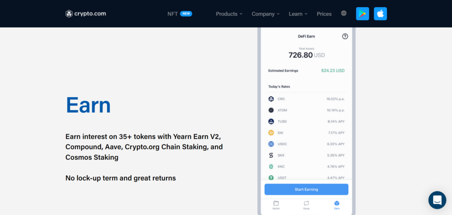Click the 'CRO' token name
The width and height of the screenshot is (452, 215).
tap(281, 99)
